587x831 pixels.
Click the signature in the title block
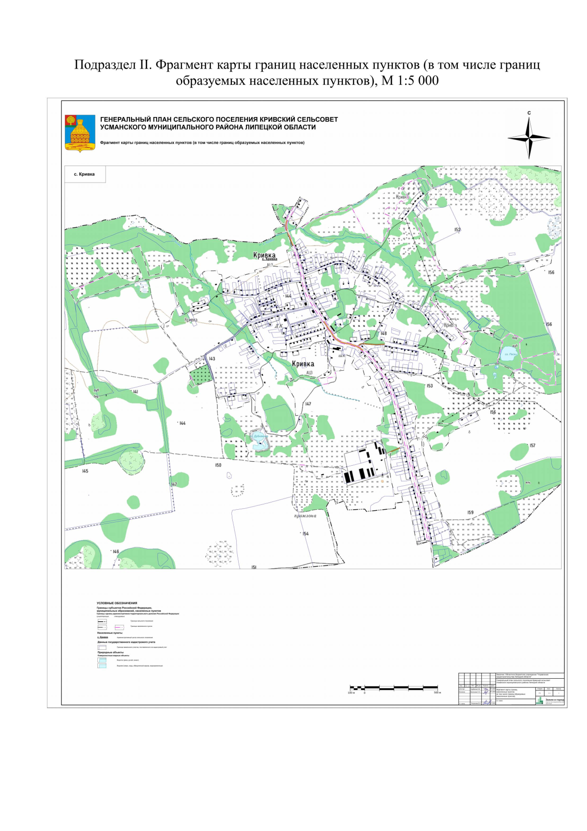click(486, 692)
